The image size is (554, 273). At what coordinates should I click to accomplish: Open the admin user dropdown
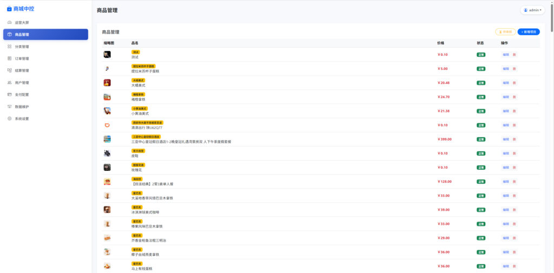(x=532, y=10)
